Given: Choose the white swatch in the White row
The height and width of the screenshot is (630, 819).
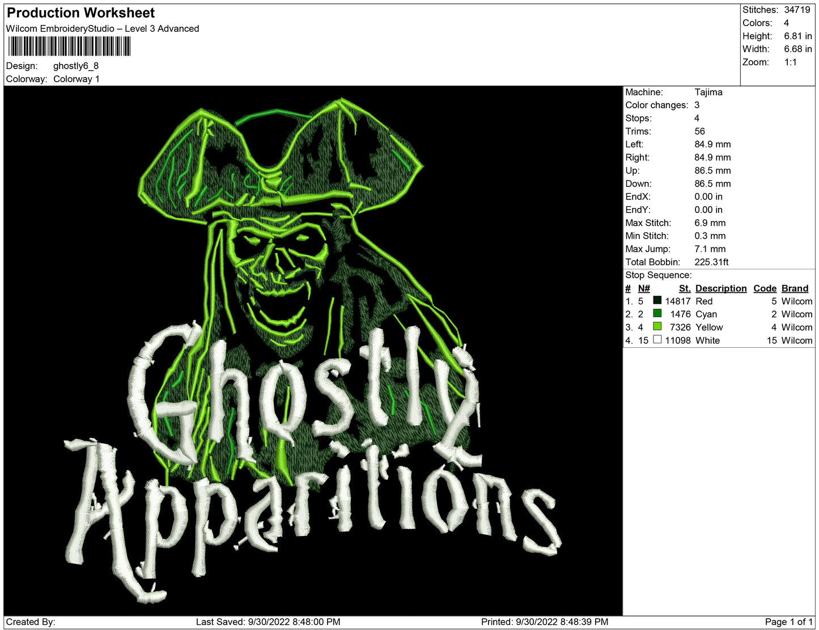Looking at the screenshot, I should (657, 339).
